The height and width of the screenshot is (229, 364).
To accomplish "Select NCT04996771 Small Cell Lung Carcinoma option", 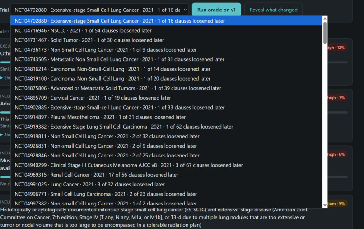I will tap(167, 194).
